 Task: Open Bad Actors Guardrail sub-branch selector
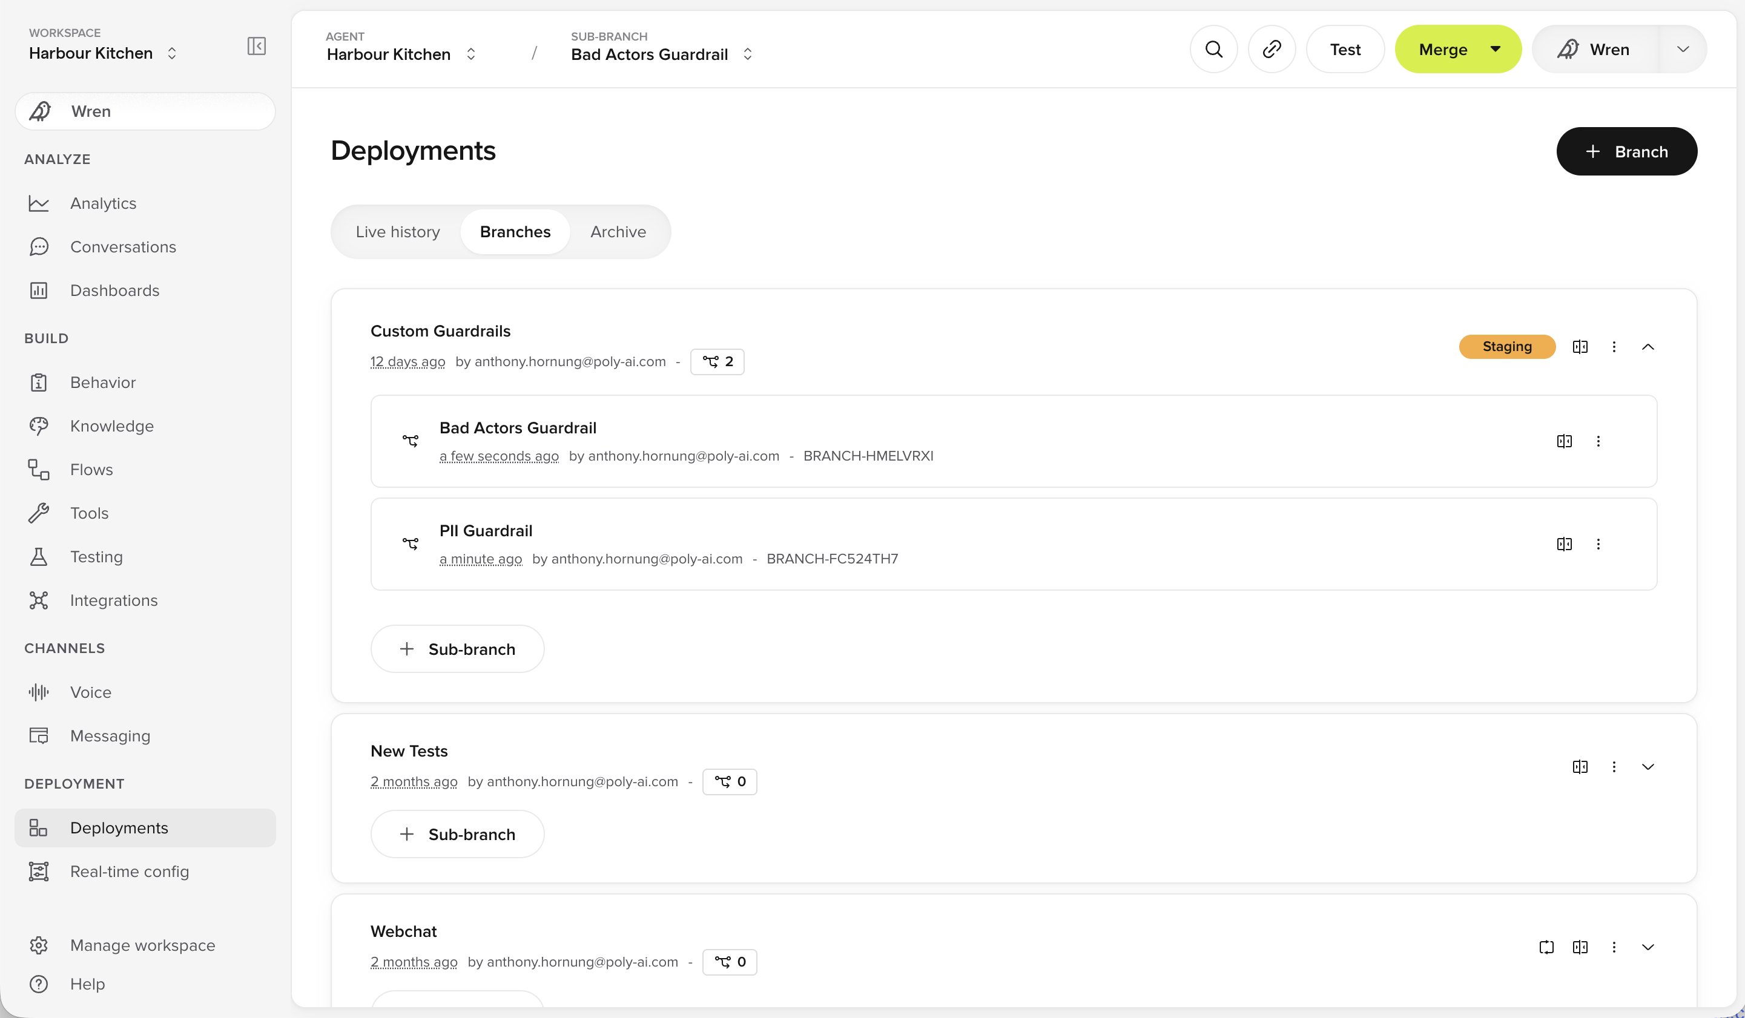[661, 54]
